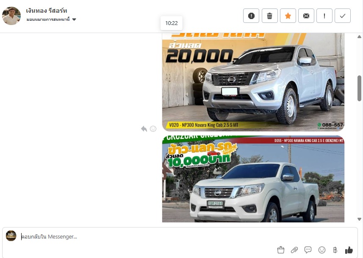Open the white Navara 10,000 baht image
363x258 pixels.
click(253, 179)
